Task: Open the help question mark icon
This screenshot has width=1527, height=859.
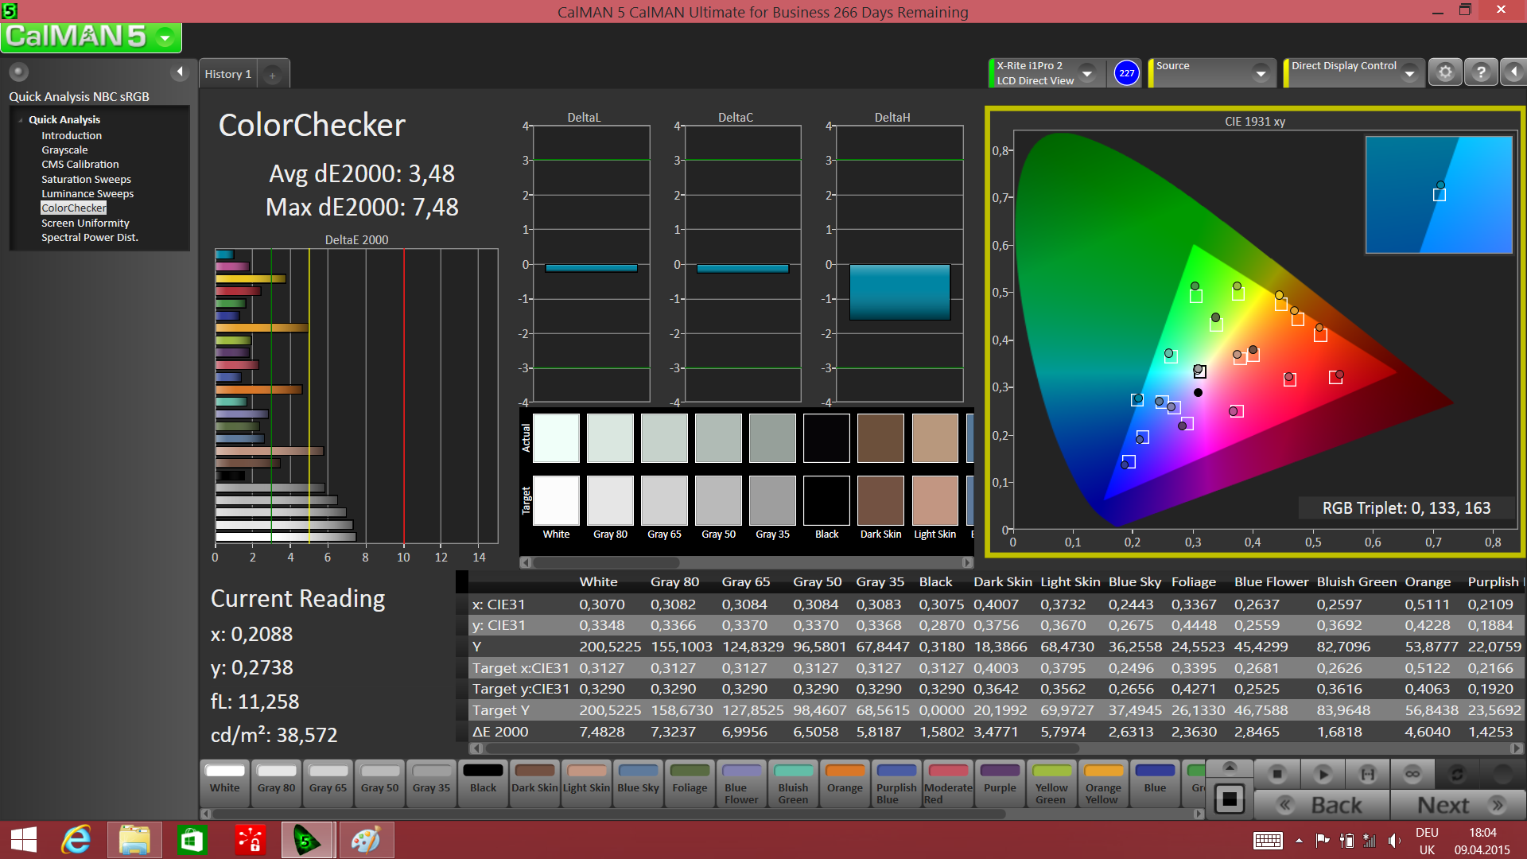Action: pyautogui.click(x=1481, y=72)
